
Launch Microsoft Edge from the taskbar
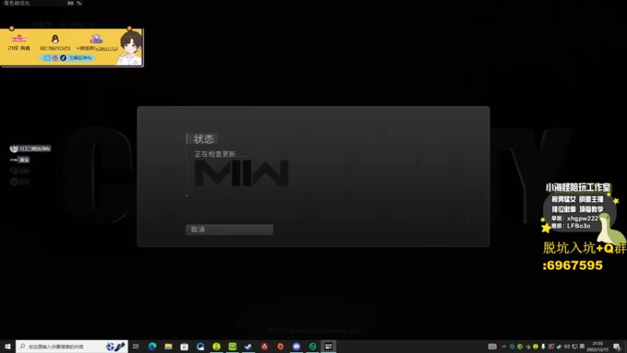click(152, 346)
